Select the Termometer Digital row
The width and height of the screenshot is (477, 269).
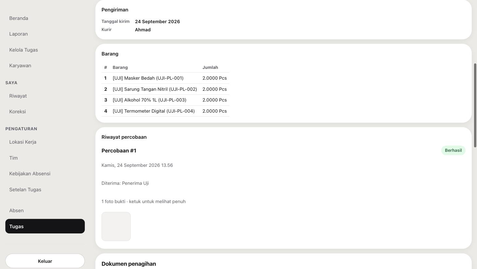coord(165,111)
